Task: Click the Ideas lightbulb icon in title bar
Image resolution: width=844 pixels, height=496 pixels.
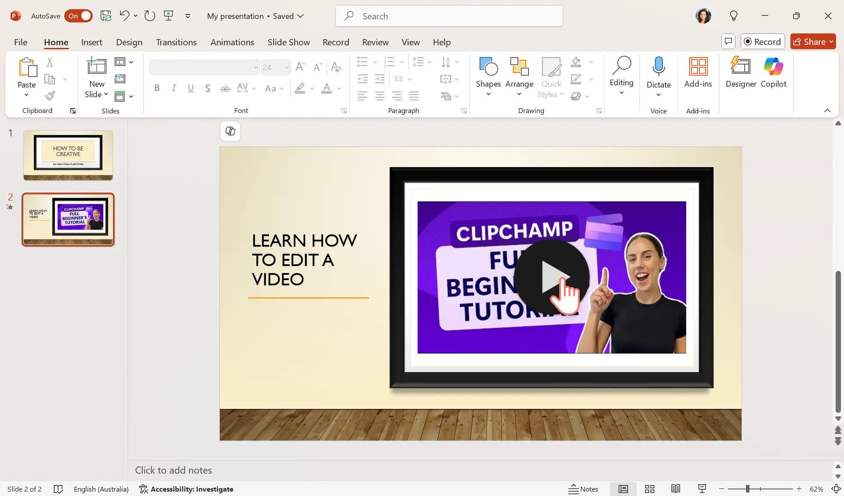Action: pyautogui.click(x=734, y=16)
